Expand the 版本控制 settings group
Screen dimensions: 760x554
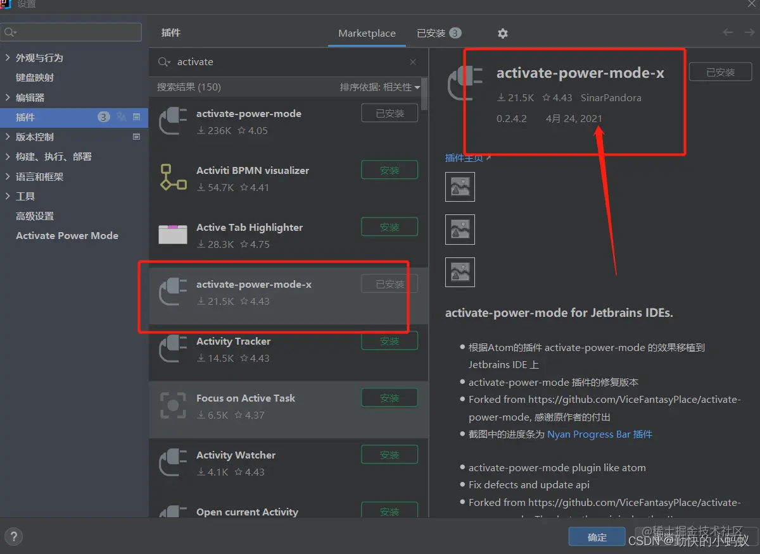point(8,137)
